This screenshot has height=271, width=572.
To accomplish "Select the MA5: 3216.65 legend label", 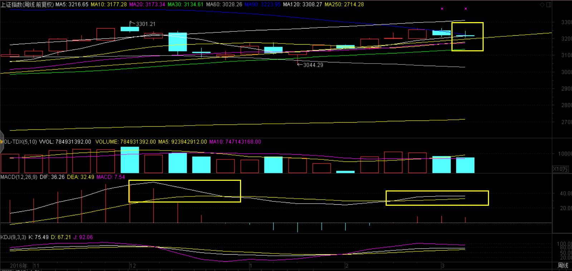I will click(x=72, y=5).
